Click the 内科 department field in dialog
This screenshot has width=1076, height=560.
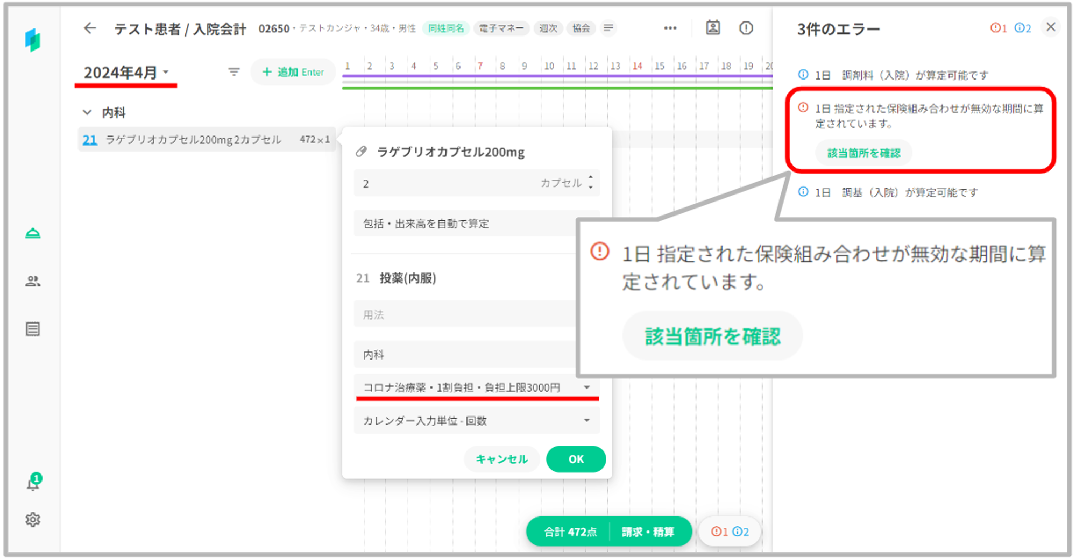click(x=466, y=354)
